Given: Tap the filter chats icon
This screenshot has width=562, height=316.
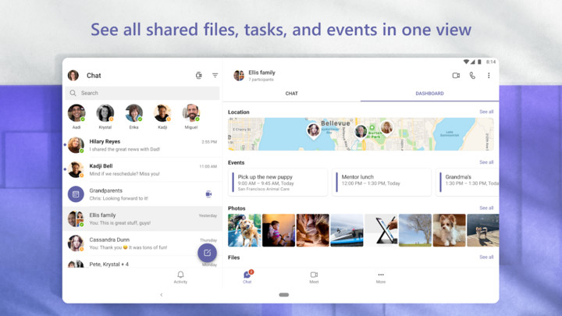Looking at the screenshot, I should pos(215,76).
